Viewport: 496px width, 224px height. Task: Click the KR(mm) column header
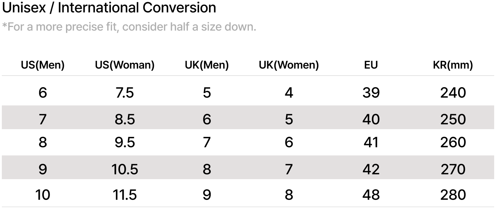[453, 65]
